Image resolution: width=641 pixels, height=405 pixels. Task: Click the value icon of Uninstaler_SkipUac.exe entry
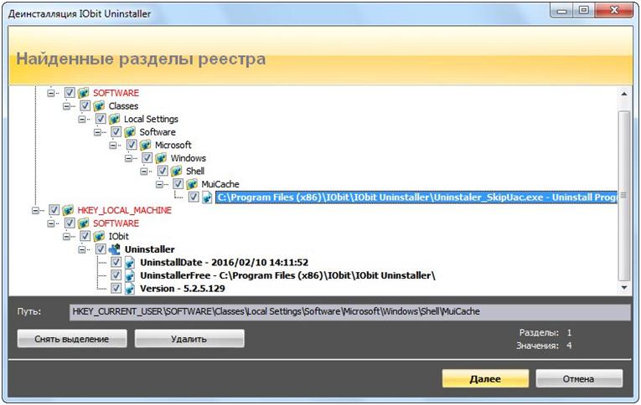pos(207,197)
